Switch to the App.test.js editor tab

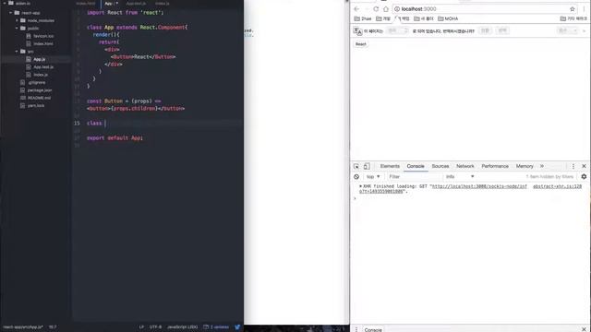tap(136, 4)
